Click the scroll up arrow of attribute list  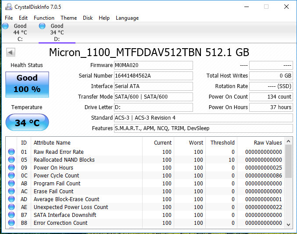289,141
